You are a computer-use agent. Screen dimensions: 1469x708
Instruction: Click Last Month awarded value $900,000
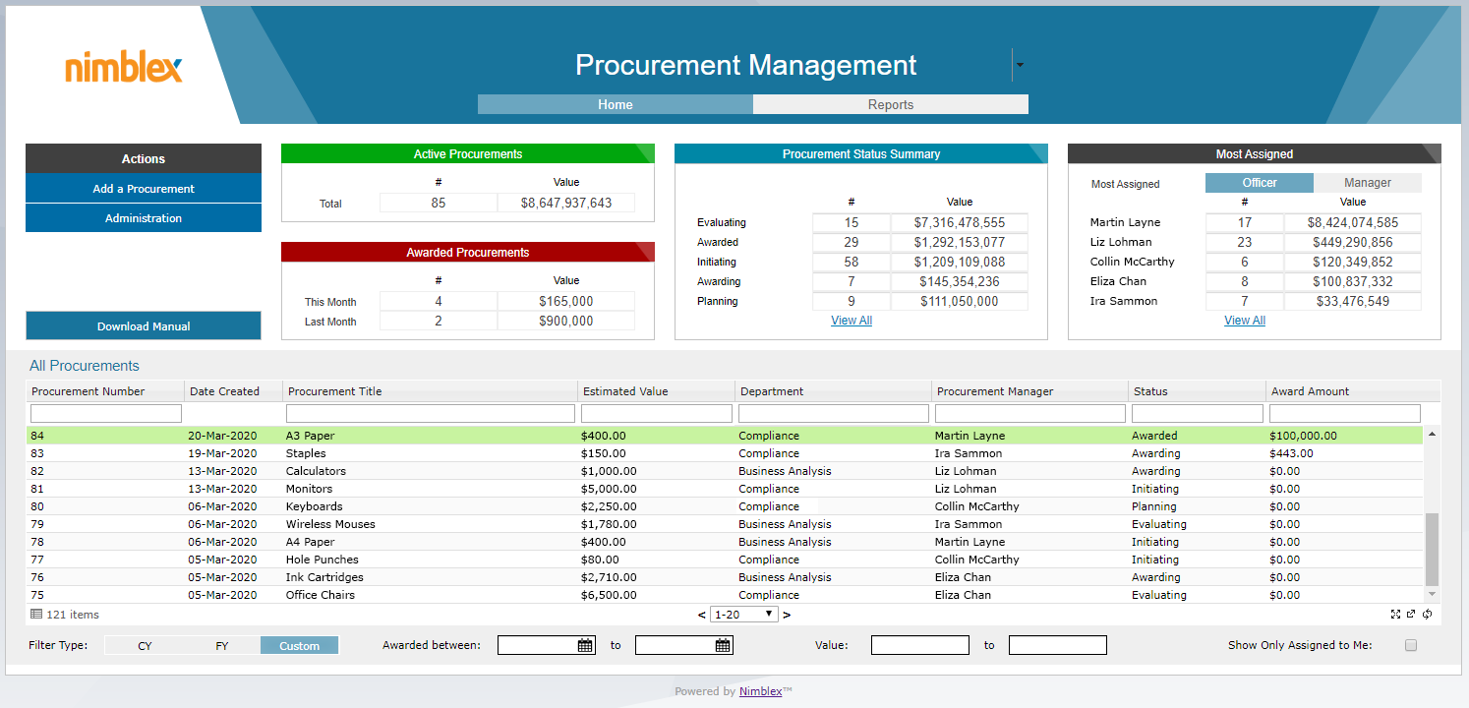point(566,321)
